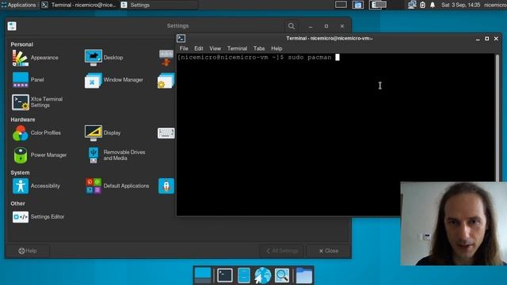Click the 'sudo pacman' command text
Viewport: 507px width, 285px height.
[310, 58]
